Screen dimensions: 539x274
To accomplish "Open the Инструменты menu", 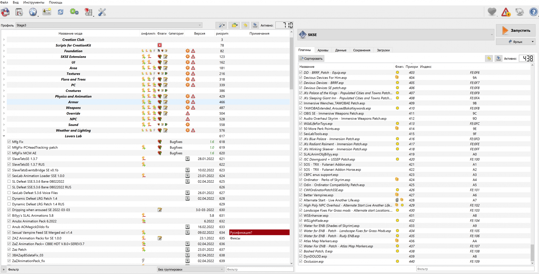I will [x=34, y=3].
